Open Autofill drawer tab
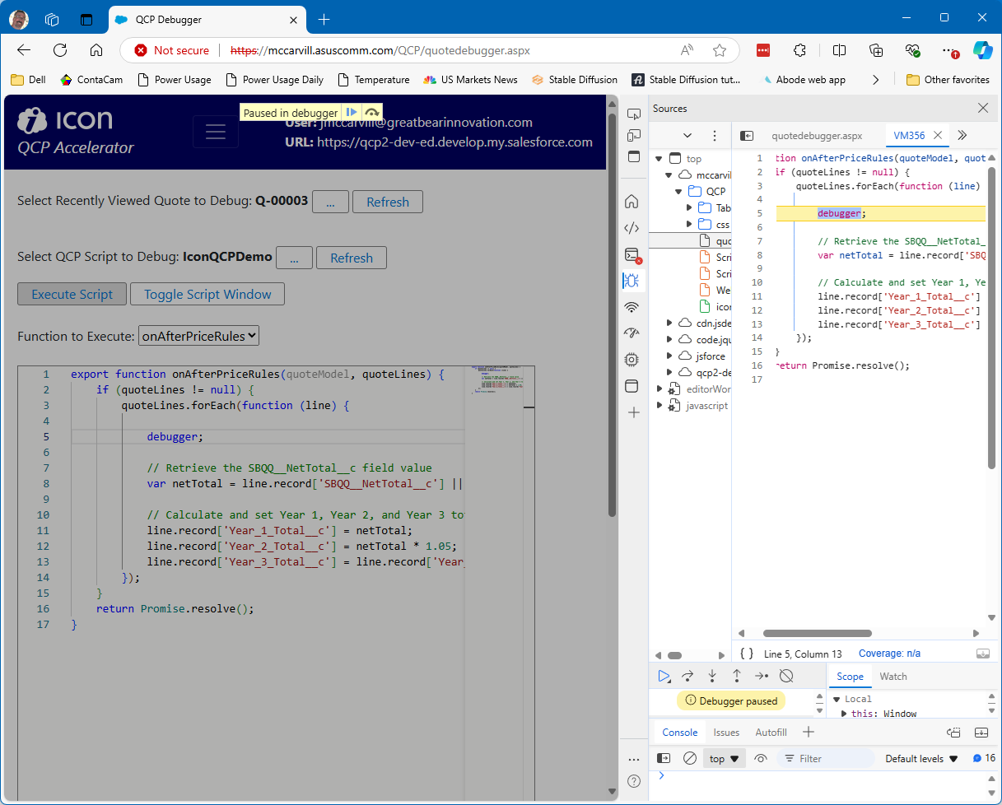This screenshot has height=805, width=1002. (771, 732)
